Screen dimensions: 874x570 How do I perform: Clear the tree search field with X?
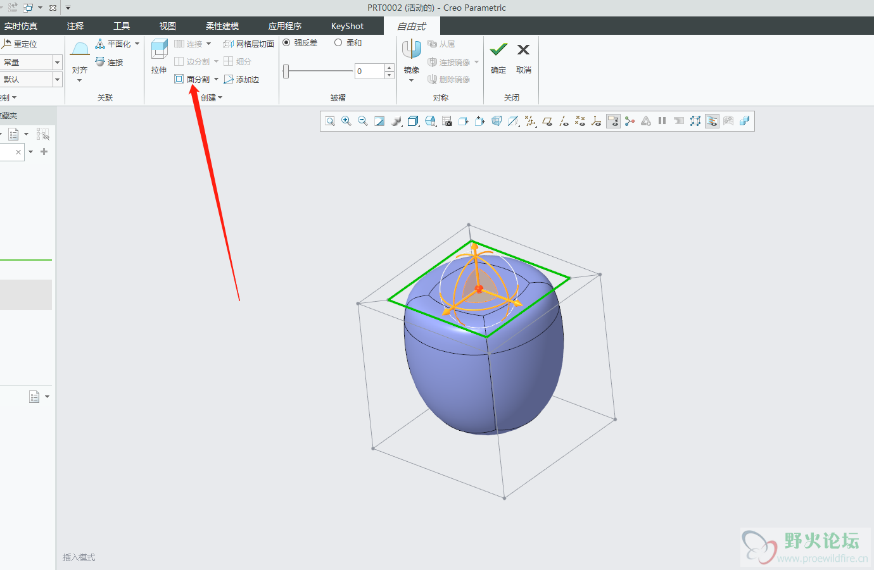[x=18, y=152]
